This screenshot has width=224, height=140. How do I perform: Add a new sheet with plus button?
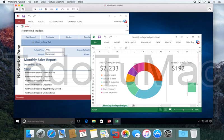tap(133, 106)
